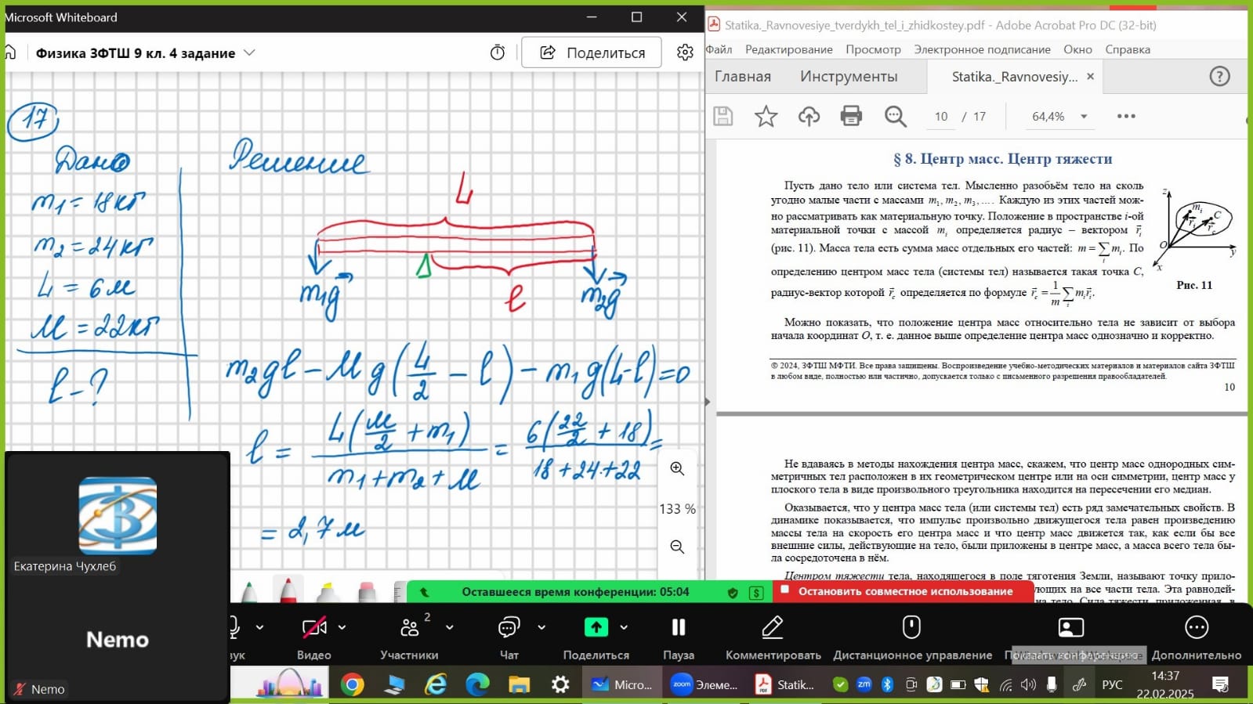
Task: Open the Редактирование menu in Acrobat
Action: pos(788,49)
